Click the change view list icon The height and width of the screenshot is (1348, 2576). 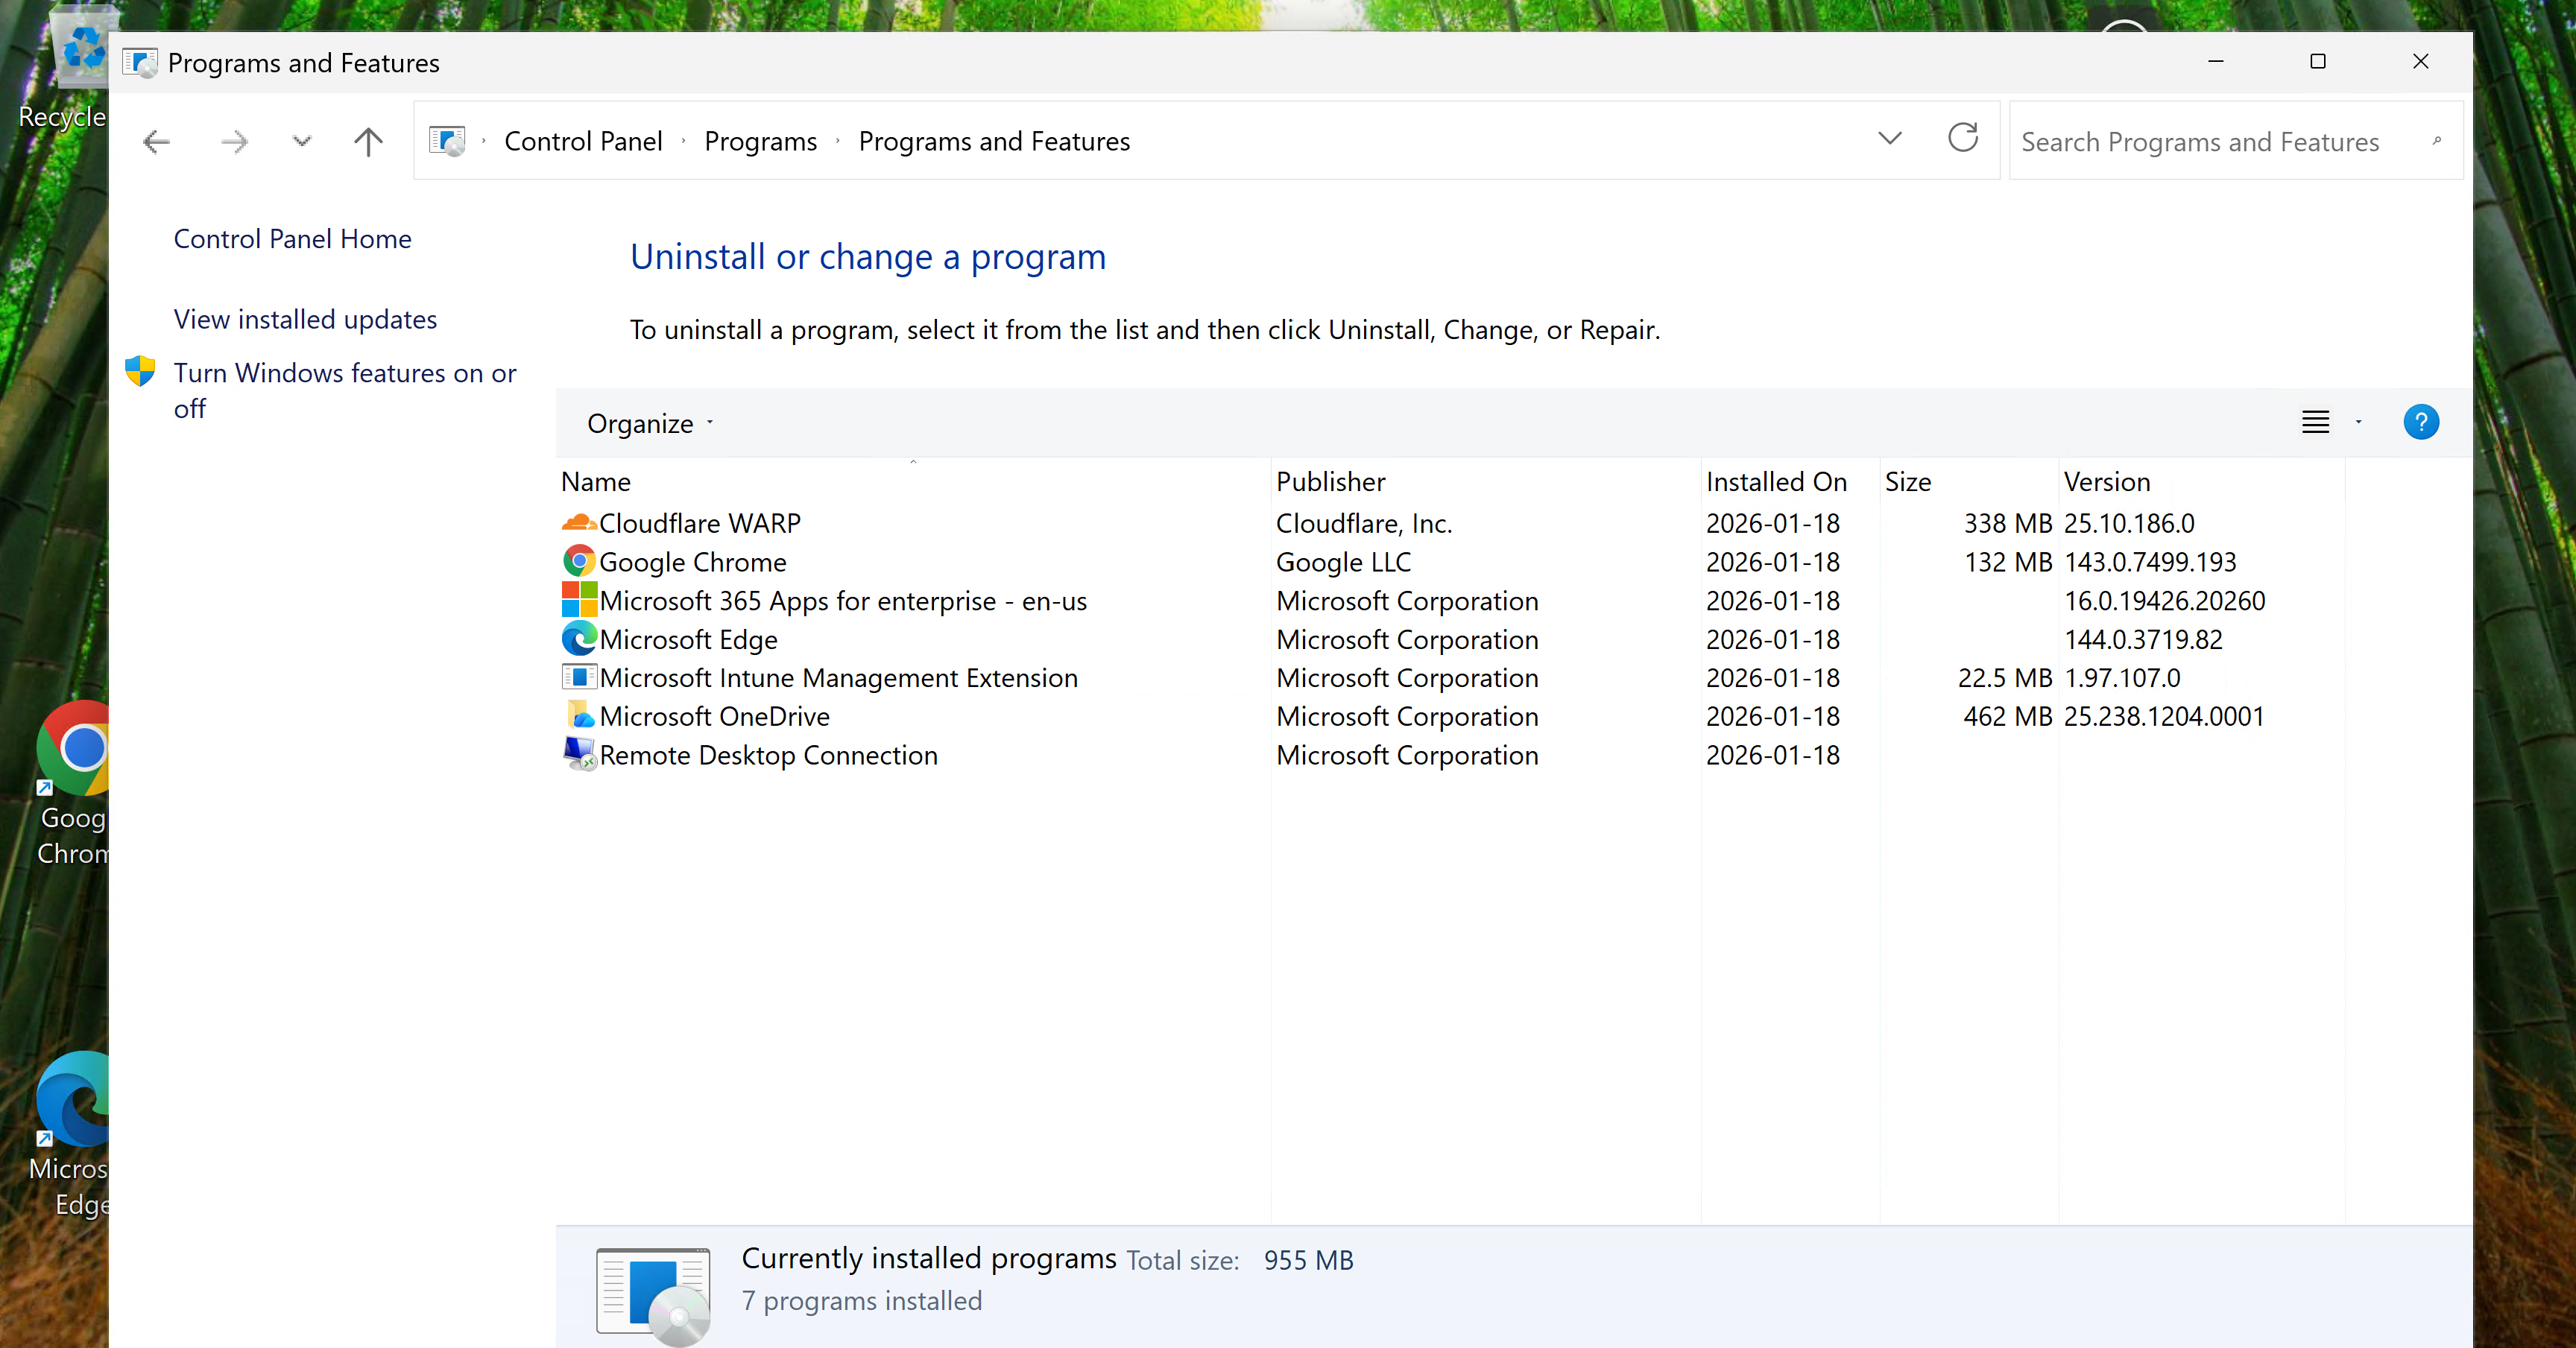click(x=2315, y=423)
